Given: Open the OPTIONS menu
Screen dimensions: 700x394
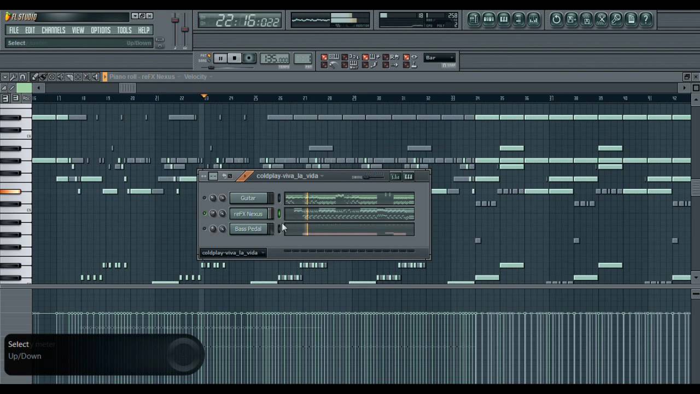Looking at the screenshot, I should (x=101, y=30).
